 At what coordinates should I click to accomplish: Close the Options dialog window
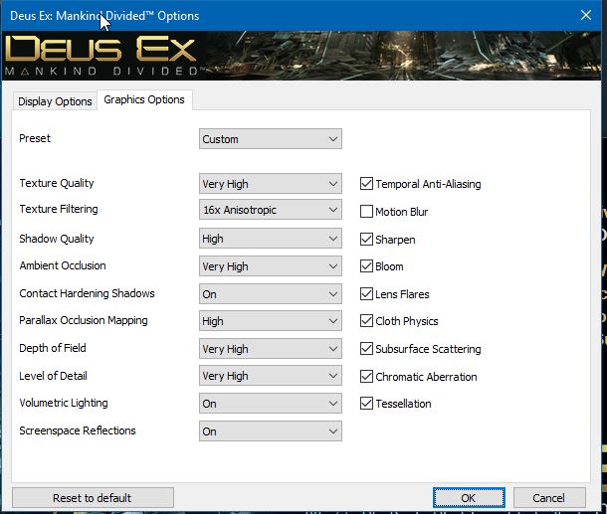click(x=586, y=15)
